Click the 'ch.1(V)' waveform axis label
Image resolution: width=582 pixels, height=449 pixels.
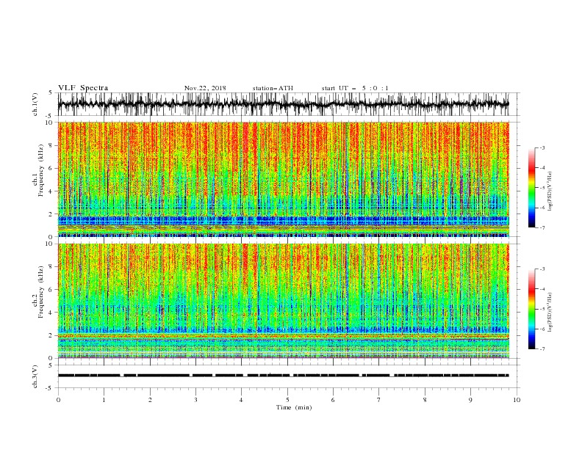coord(35,104)
